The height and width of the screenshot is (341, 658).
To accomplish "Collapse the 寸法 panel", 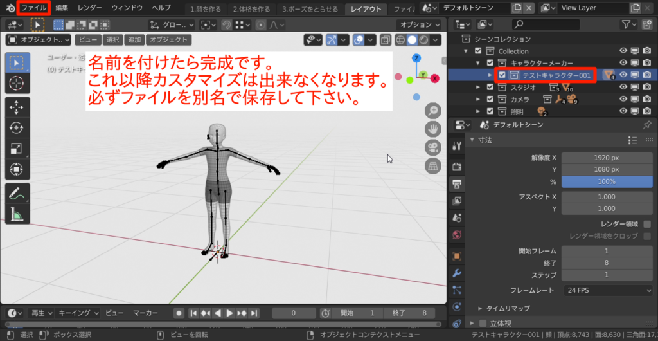I will [x=472, y=140].
